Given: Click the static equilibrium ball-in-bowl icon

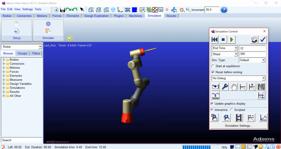Looking at the screenshot, I should tap(215, 87).
